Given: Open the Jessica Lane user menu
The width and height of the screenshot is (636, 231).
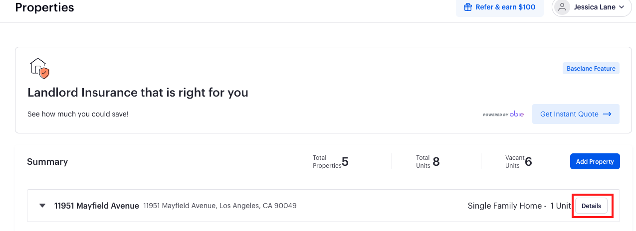Looking at the screenshot, I should pos(592,7).
